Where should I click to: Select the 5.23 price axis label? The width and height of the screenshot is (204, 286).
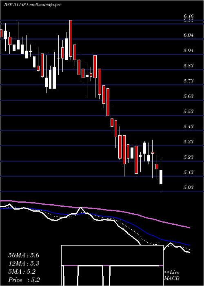tap(188, 157)
